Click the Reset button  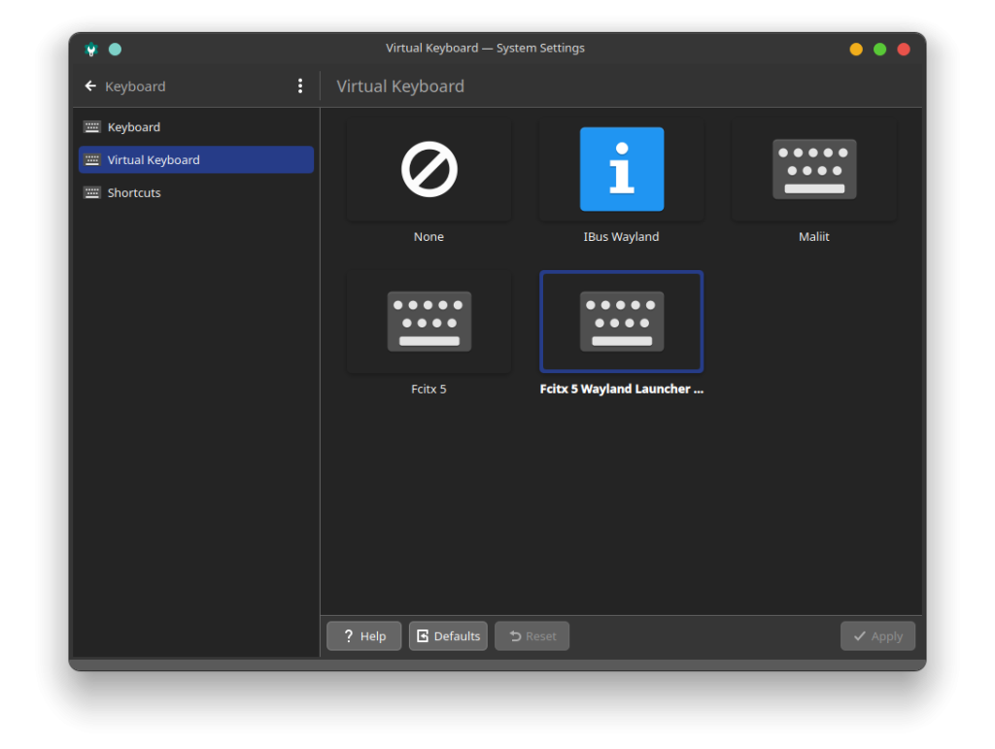pyautogui.click(x=532, y=636)
